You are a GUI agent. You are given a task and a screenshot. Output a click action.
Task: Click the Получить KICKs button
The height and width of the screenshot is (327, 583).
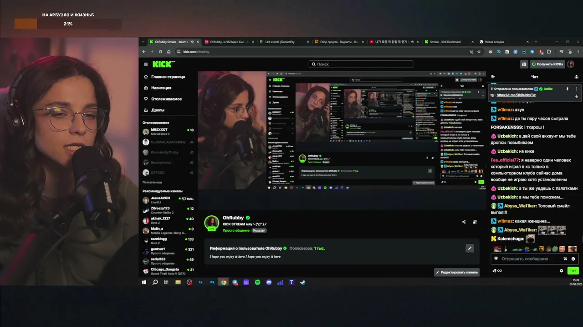547,64
